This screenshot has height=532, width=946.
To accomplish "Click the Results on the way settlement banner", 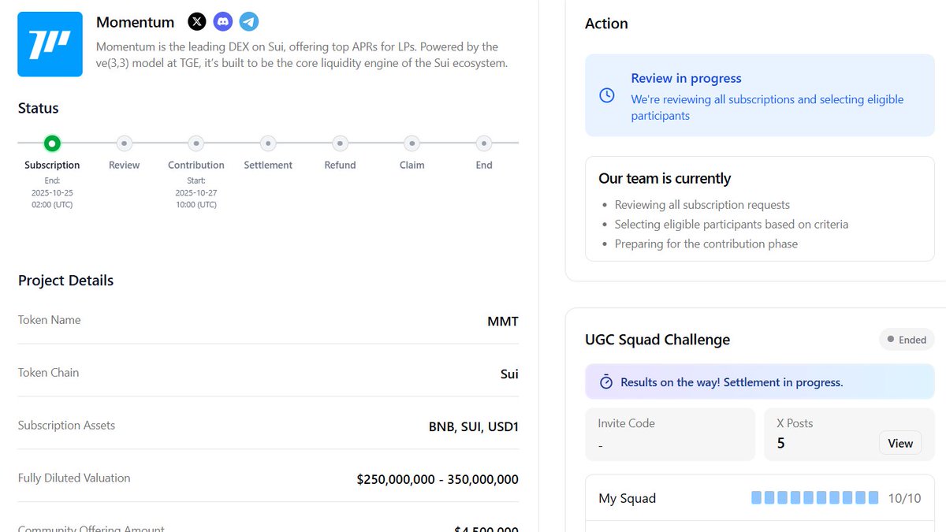I will tap(760, 382).
